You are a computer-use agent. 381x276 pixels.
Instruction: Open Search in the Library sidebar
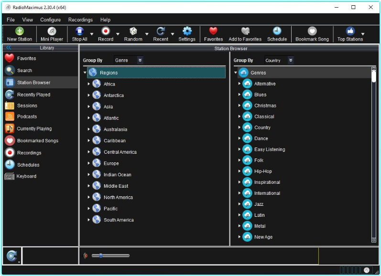point(40,70)
